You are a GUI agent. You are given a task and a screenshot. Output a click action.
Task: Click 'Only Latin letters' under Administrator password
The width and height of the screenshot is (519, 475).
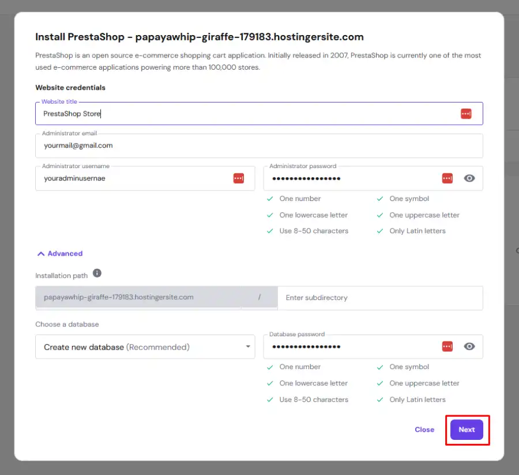[418, 231]
